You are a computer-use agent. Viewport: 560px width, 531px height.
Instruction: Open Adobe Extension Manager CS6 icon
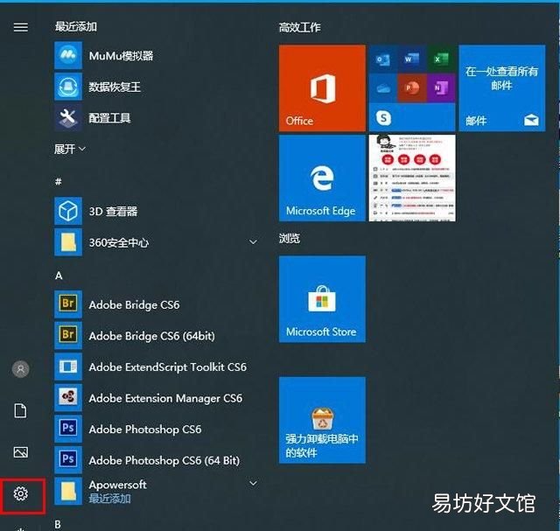click(68, 397)
